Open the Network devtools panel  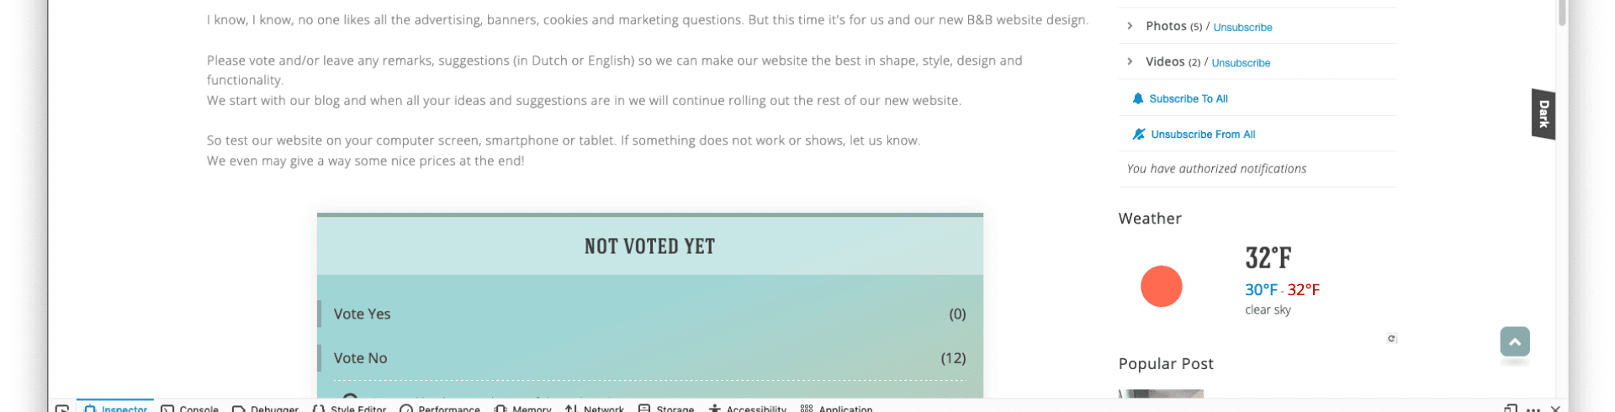click(x=595, y=409)
